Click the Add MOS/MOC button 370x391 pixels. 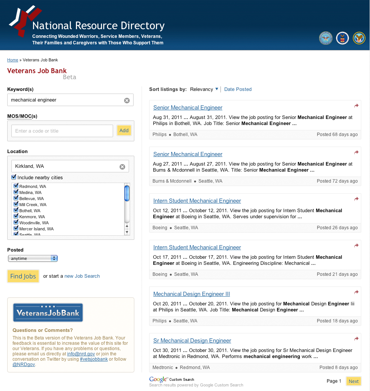tap(124, 130)
